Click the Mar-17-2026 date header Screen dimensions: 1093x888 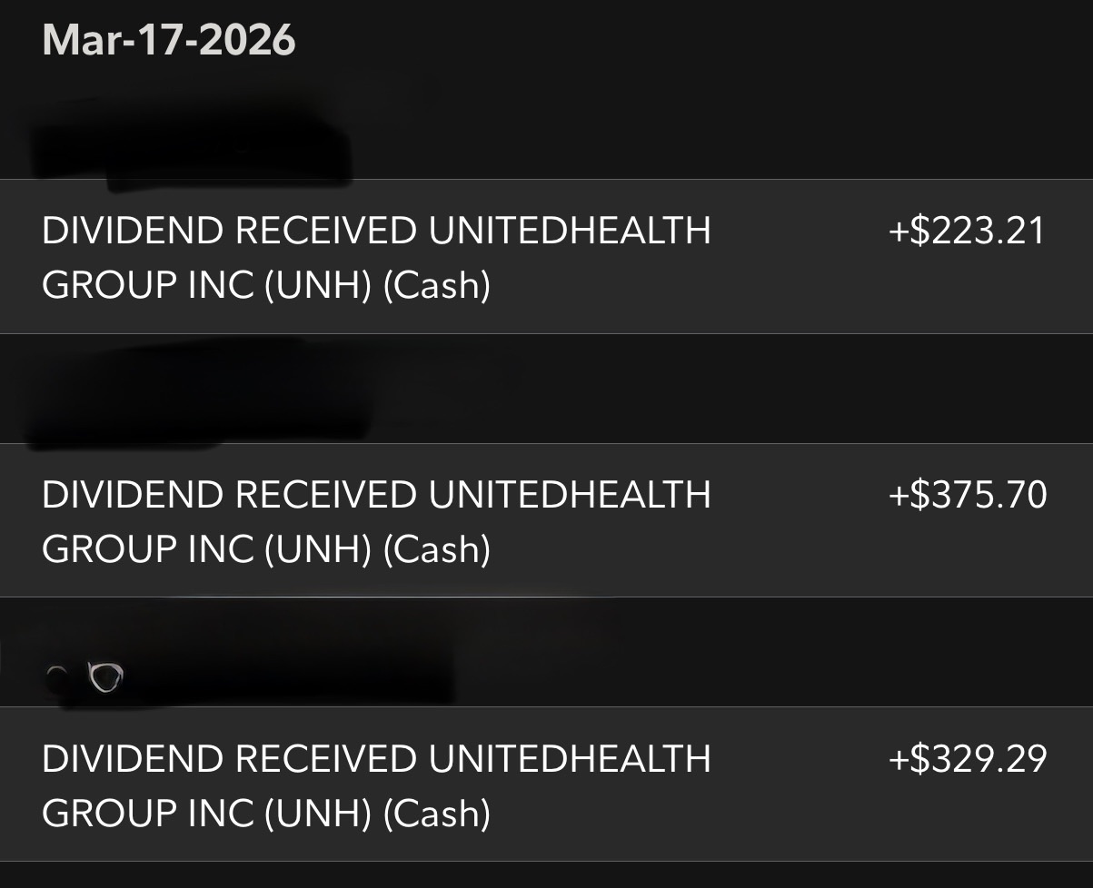(169, 41)
